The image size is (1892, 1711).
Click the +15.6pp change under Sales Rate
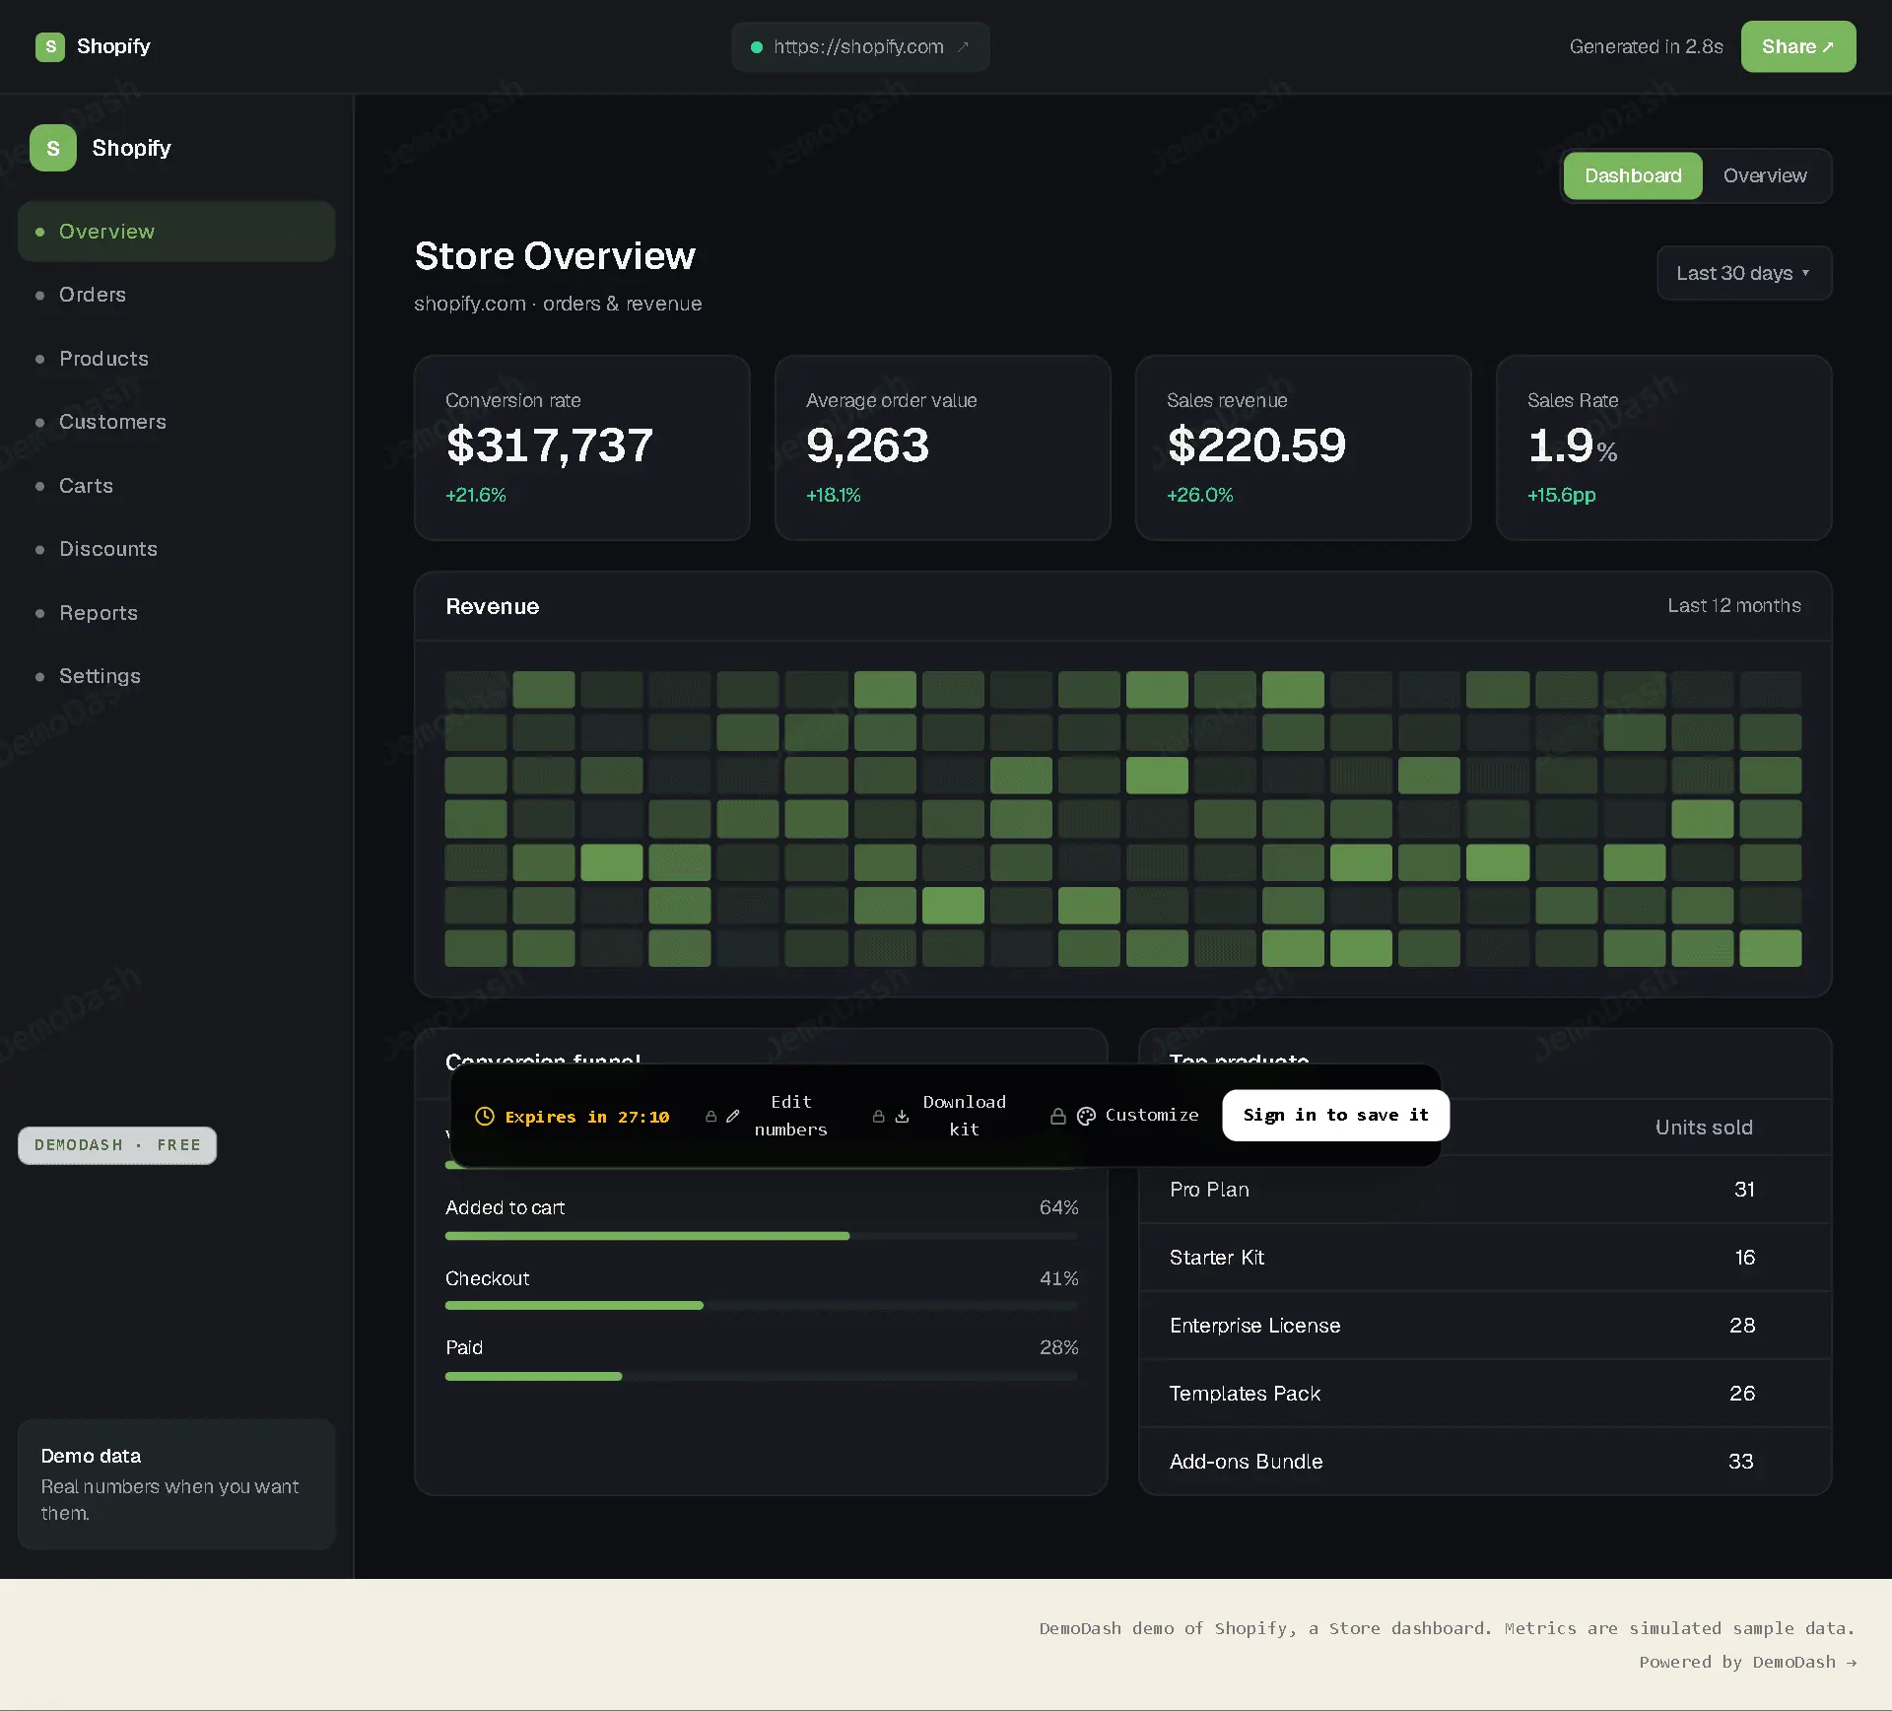1562,495
